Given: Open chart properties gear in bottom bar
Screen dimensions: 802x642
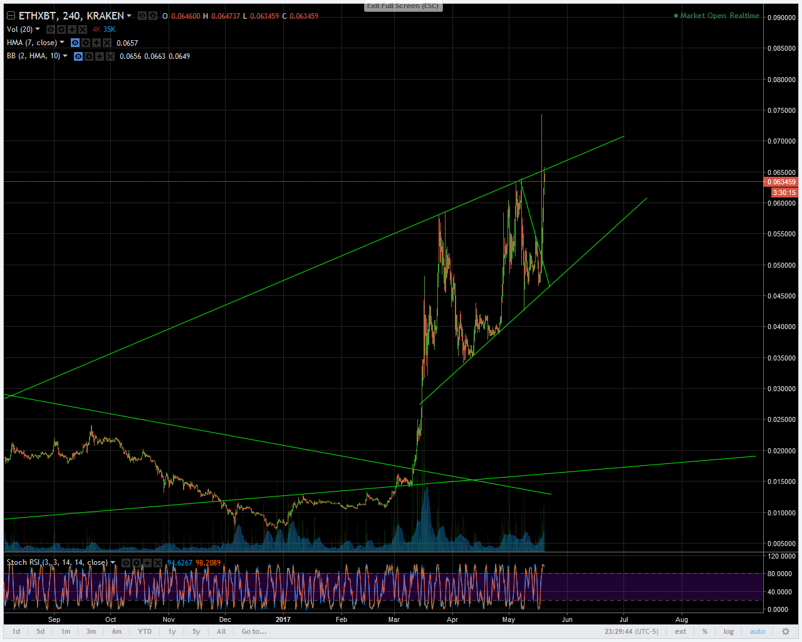Looking at the screenshot, I should [x=786, y=631].
